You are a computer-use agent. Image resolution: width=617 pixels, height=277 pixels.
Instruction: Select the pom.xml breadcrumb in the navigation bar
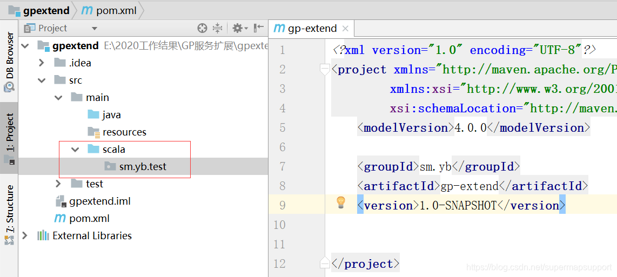tap(109, 11)
